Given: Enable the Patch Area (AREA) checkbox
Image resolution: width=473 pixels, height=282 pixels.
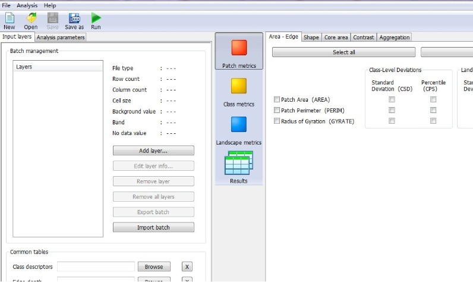Looking at the screenshot, I should click(277, 99).
